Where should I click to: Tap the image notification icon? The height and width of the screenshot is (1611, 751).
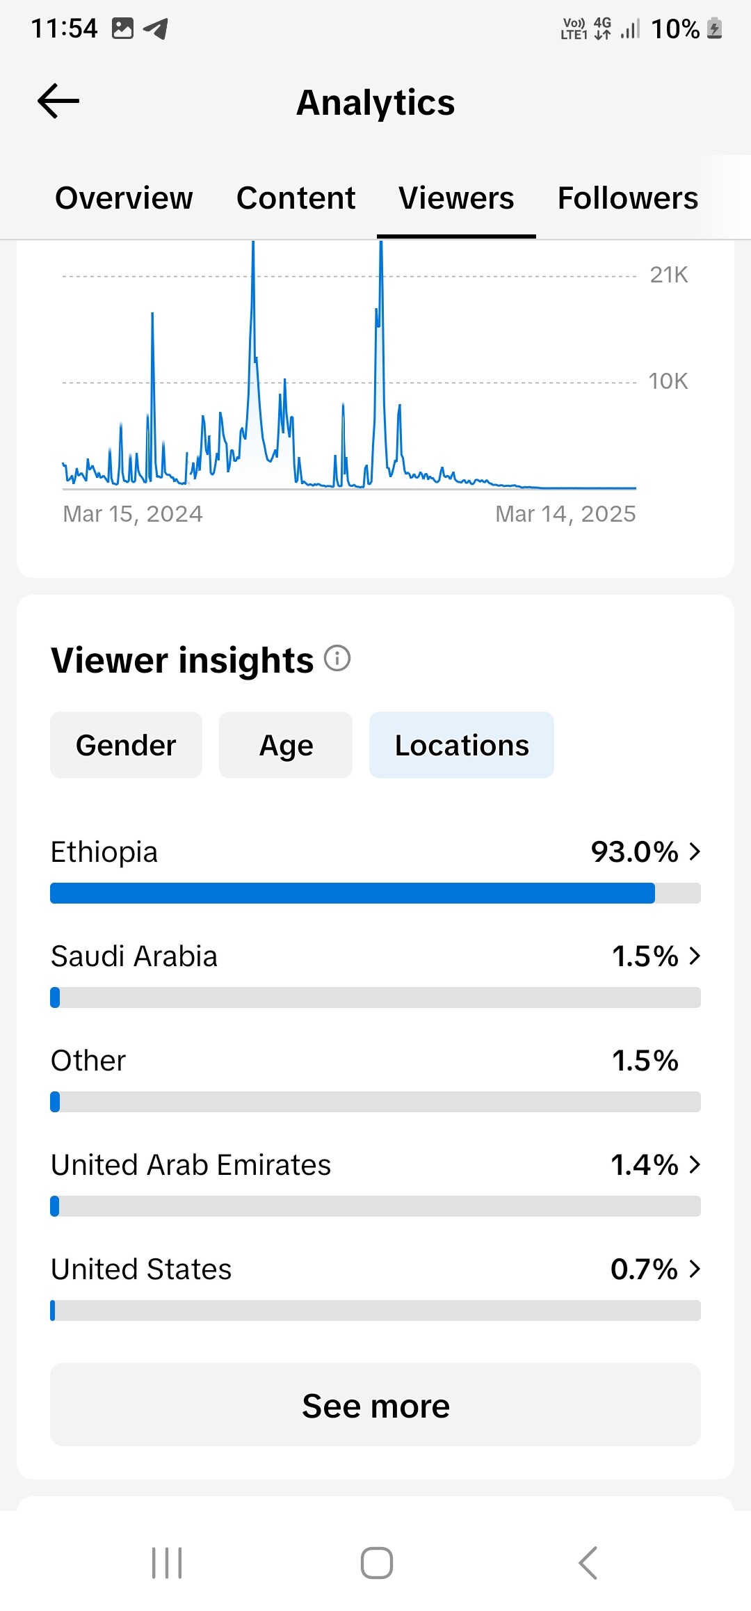point(122,29)
